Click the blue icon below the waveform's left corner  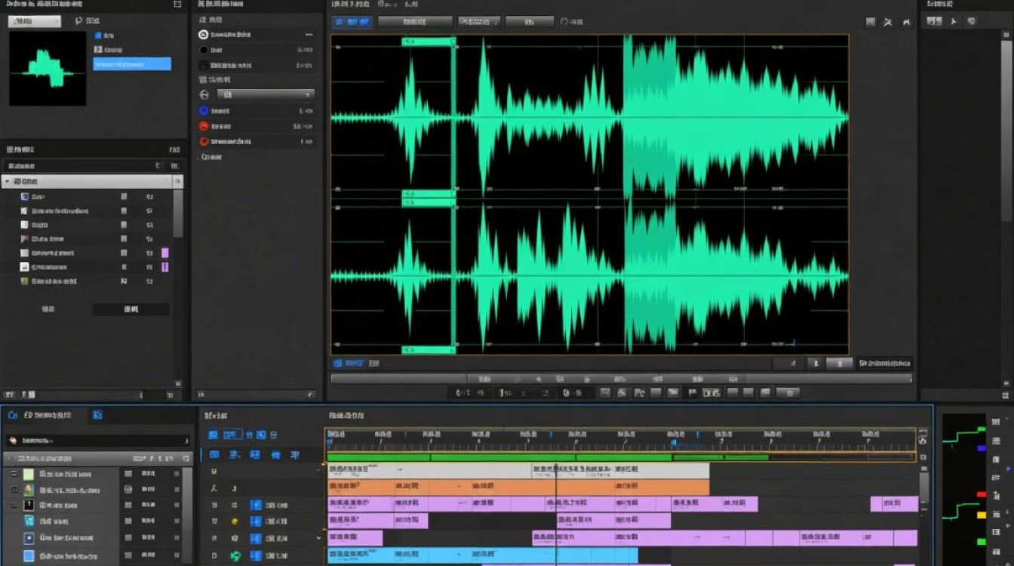(338, 364)
